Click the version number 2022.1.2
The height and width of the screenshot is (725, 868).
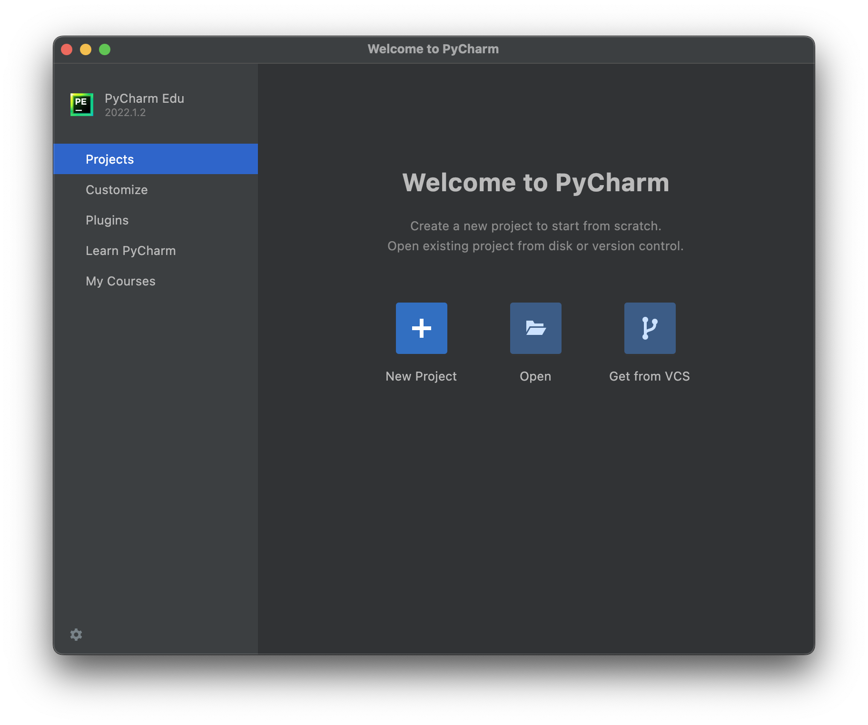(125, 113)
